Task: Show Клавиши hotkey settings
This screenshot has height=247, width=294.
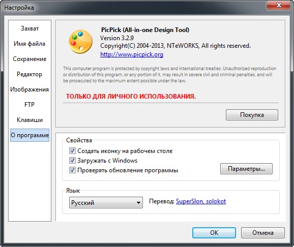Action: point(30,120)
